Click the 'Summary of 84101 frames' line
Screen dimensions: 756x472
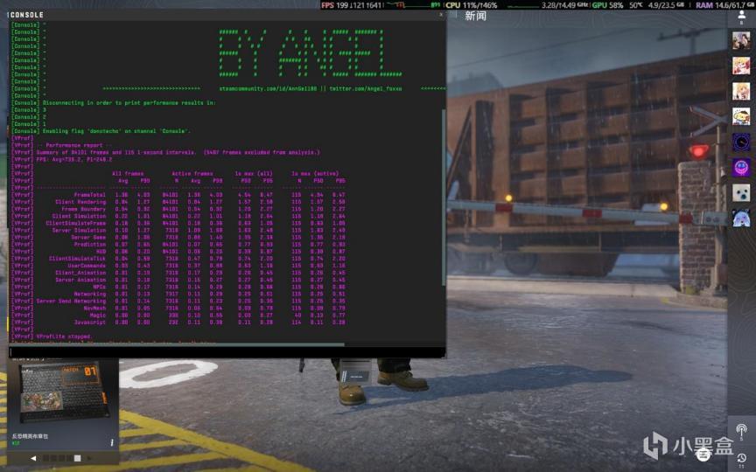tap(178, 152)
